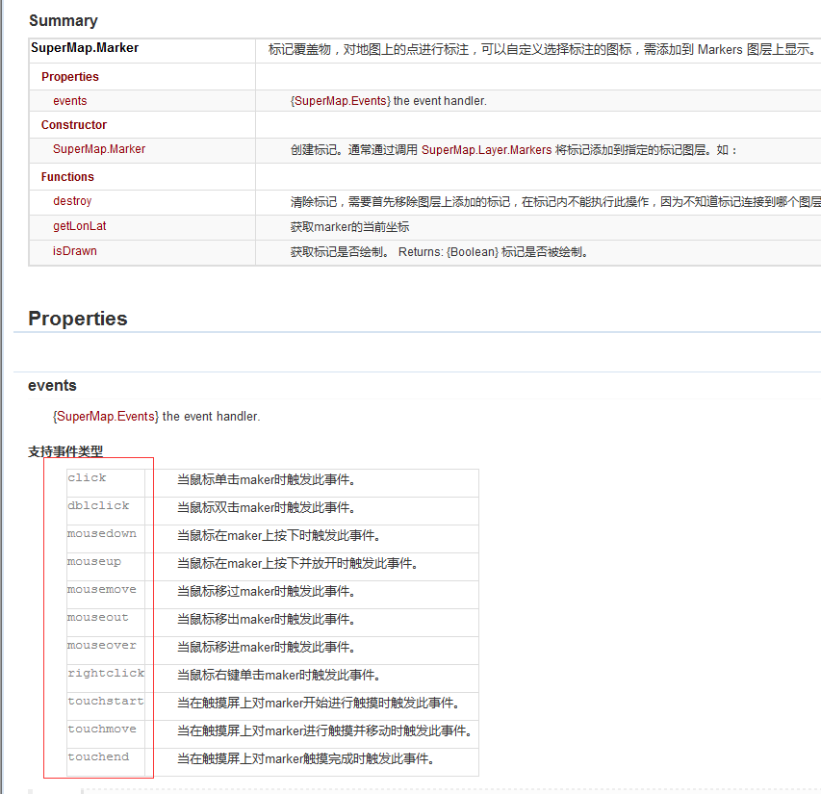Click the 当鼠标移过maker时触发此事件 description

tap(266, 592)
